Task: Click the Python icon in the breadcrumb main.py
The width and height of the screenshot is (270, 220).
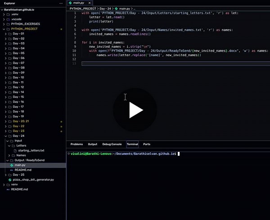Action: (x=116, y=9)
